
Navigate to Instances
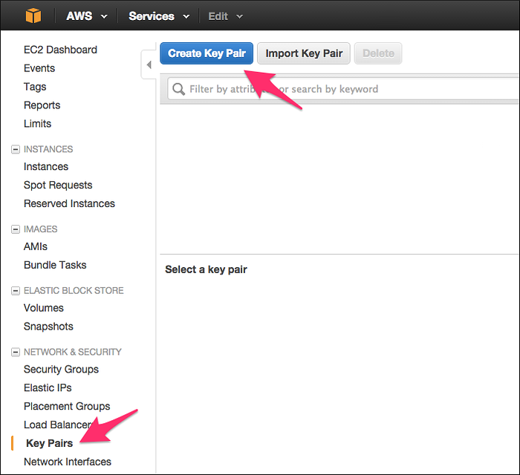coord(46,166)
